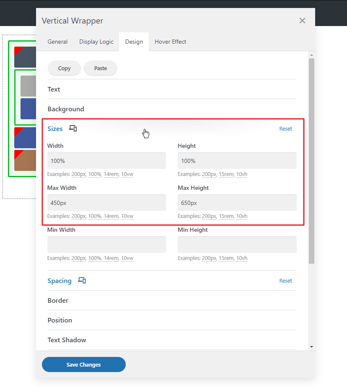Insert 10vw example under Width
This screenshot has height=388, width=347.
click(x=127, y=174)
